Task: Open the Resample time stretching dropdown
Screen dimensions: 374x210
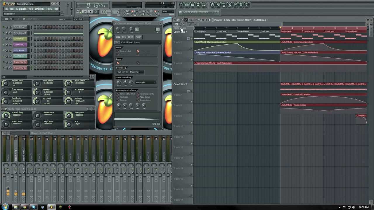Action: [145, 82]
